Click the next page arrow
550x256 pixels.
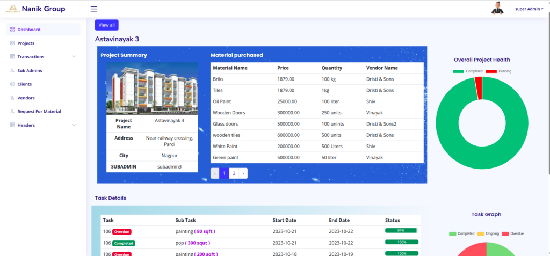tap(243, 173)
